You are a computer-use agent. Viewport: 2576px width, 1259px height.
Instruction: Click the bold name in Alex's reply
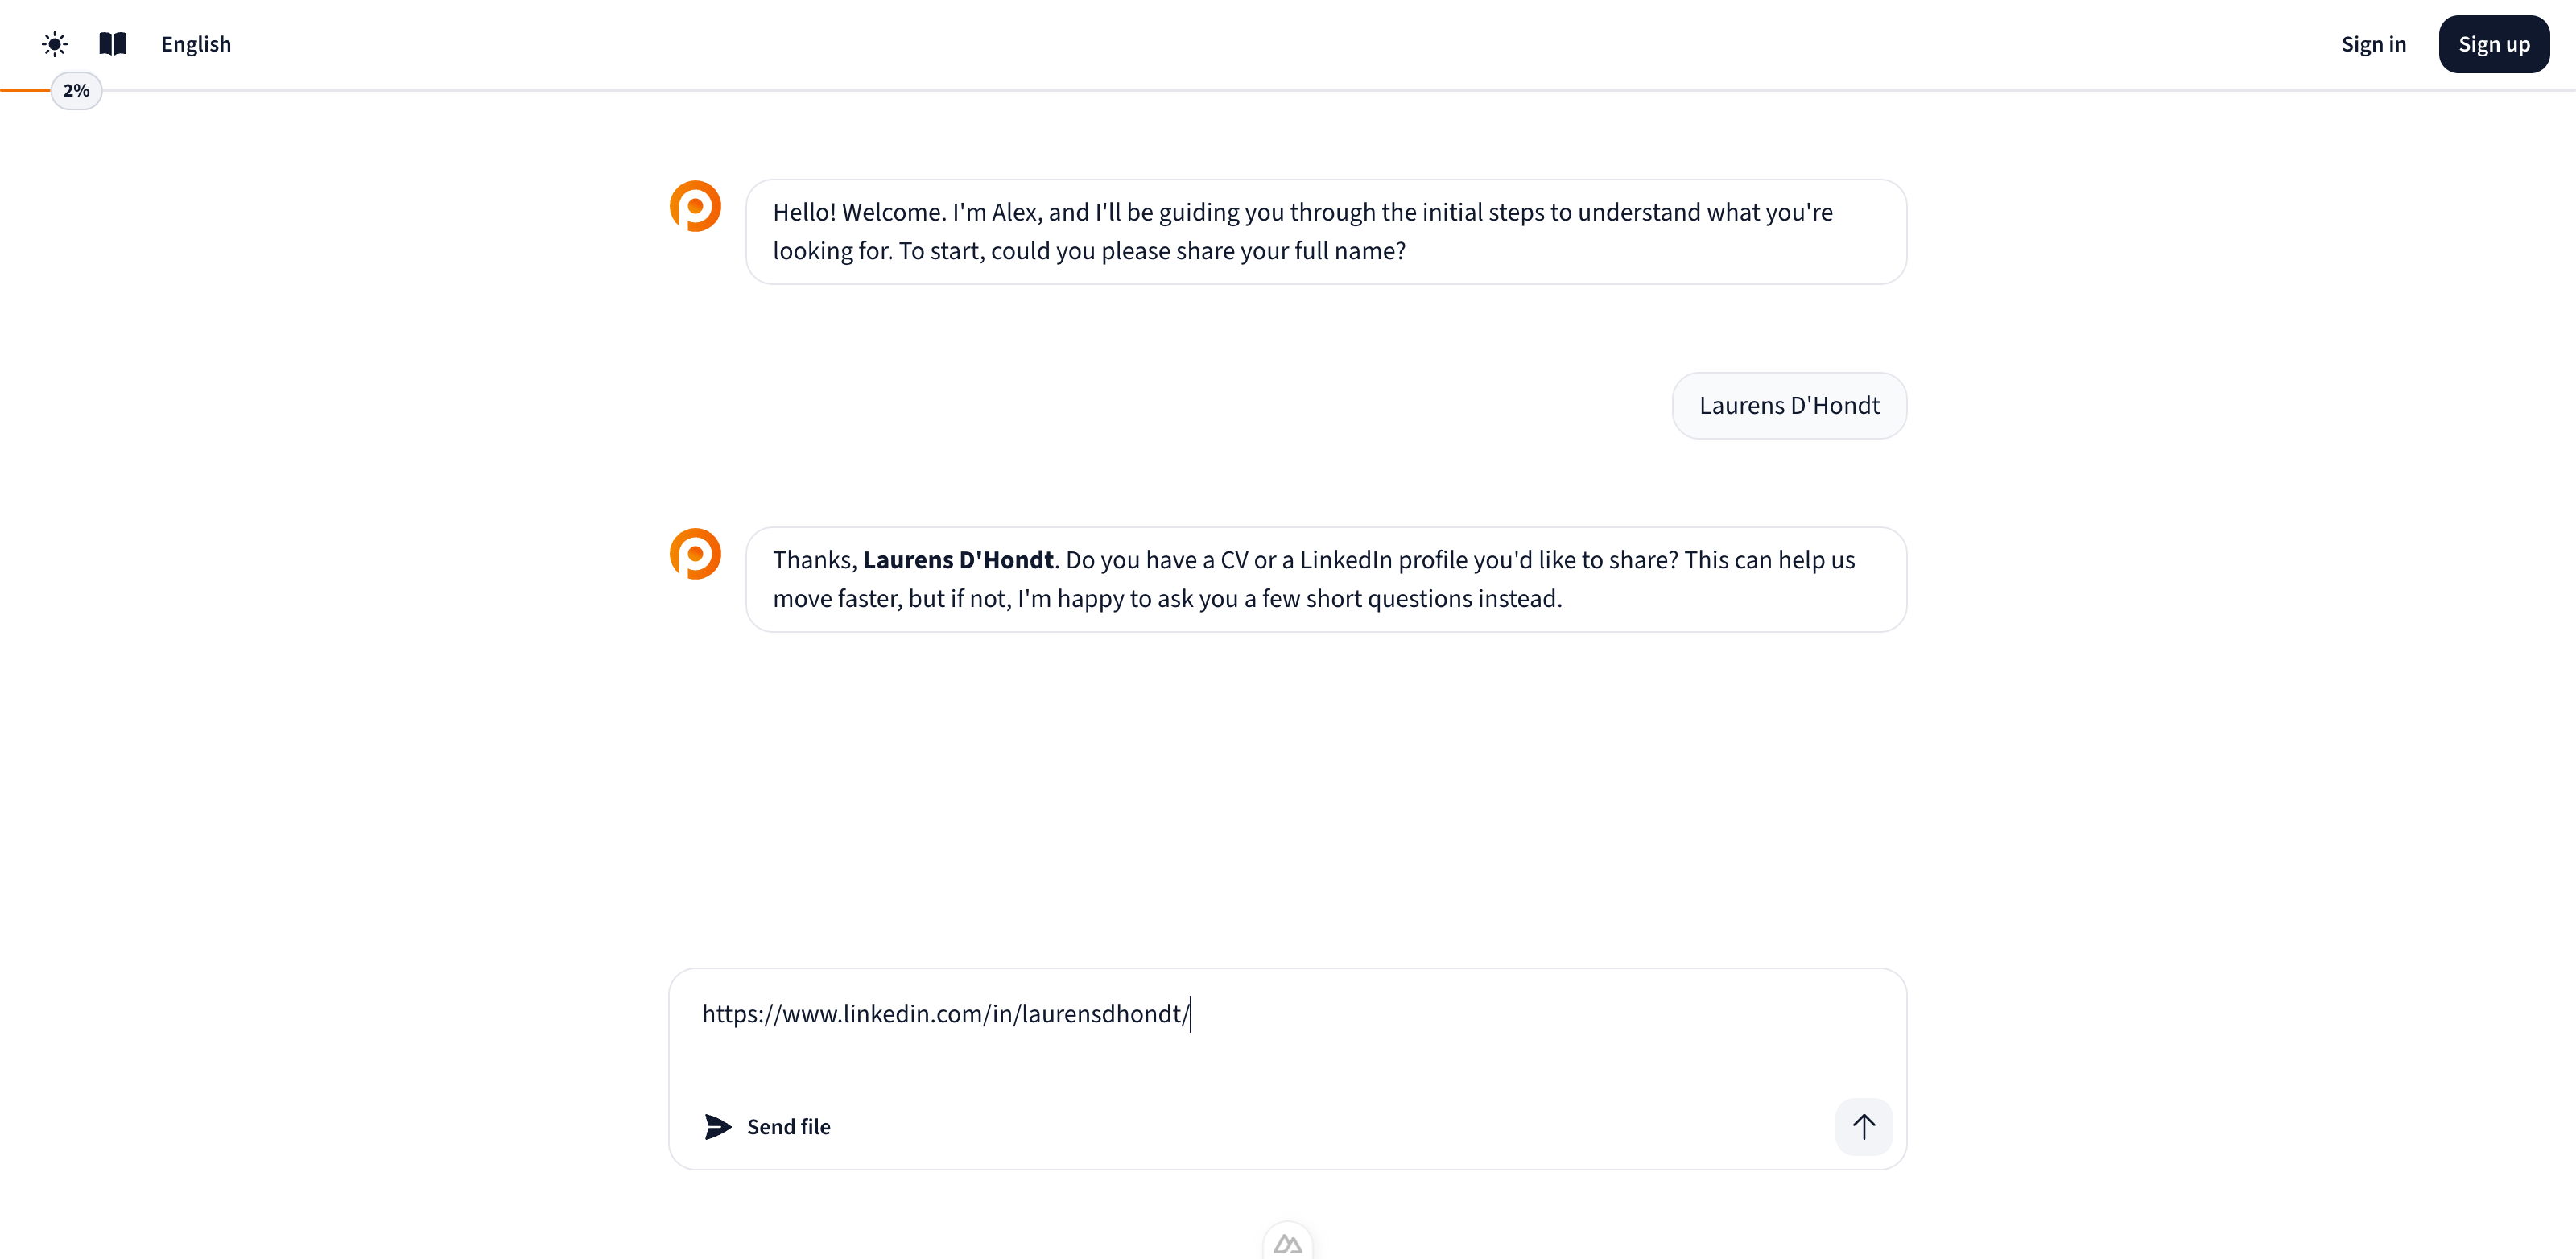pyautogui.click(x=957, y=560)
